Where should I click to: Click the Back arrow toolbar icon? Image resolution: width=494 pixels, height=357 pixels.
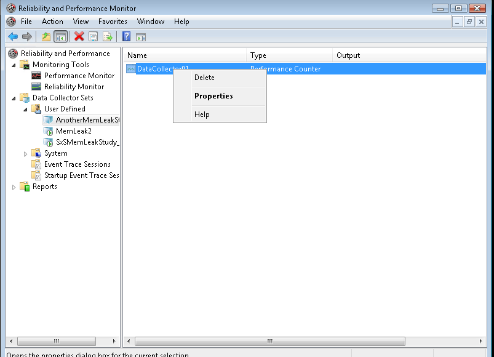click(x=13, y=37)
